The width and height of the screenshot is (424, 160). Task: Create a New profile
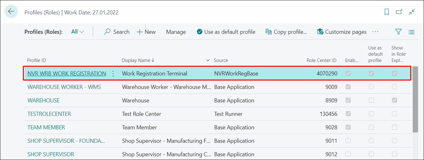point(146,32)
